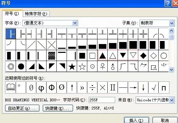Select the lower right black triangle symbol

31,66
